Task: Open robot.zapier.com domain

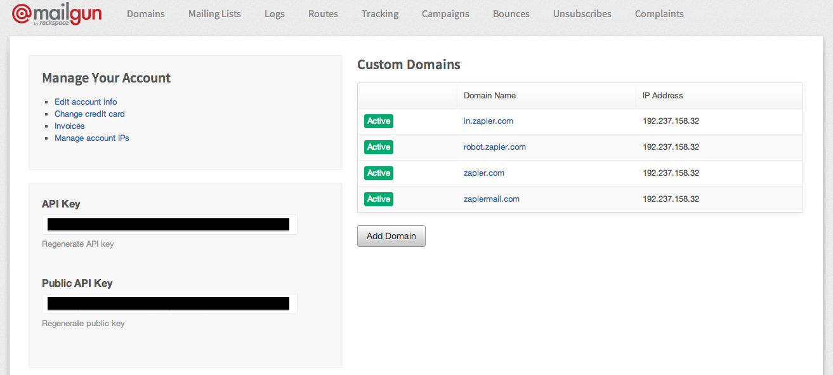Action: tap(495, 147)
